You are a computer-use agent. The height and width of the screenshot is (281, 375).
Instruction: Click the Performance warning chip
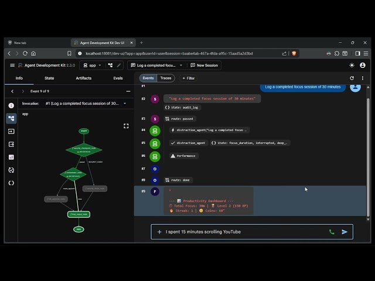183,156
